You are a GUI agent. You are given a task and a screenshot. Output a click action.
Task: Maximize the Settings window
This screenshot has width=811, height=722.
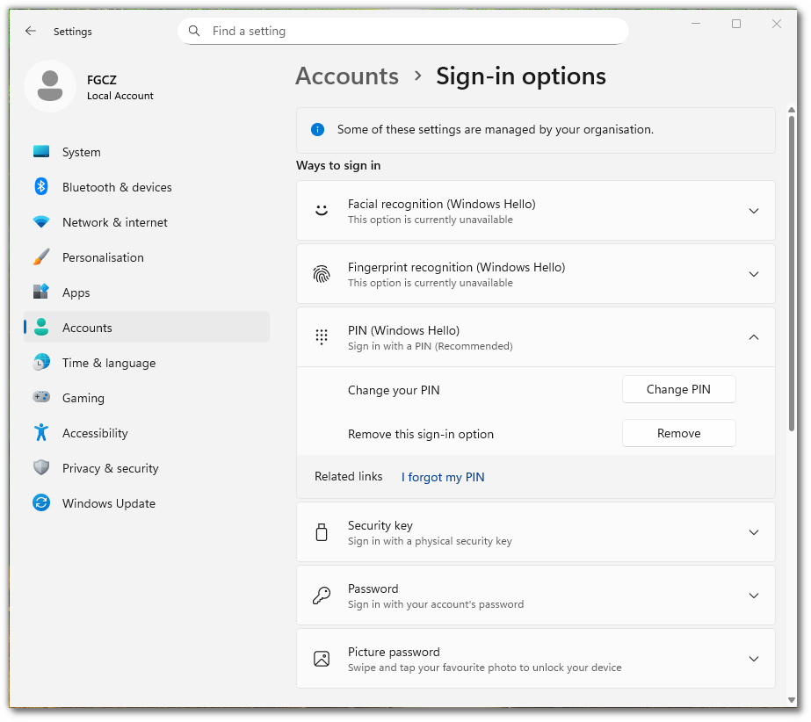pos(736,24)
